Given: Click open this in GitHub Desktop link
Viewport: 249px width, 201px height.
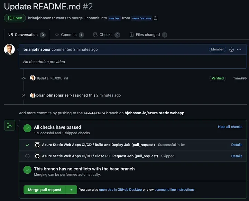Looking at the screenshot, I should (120, 190).
